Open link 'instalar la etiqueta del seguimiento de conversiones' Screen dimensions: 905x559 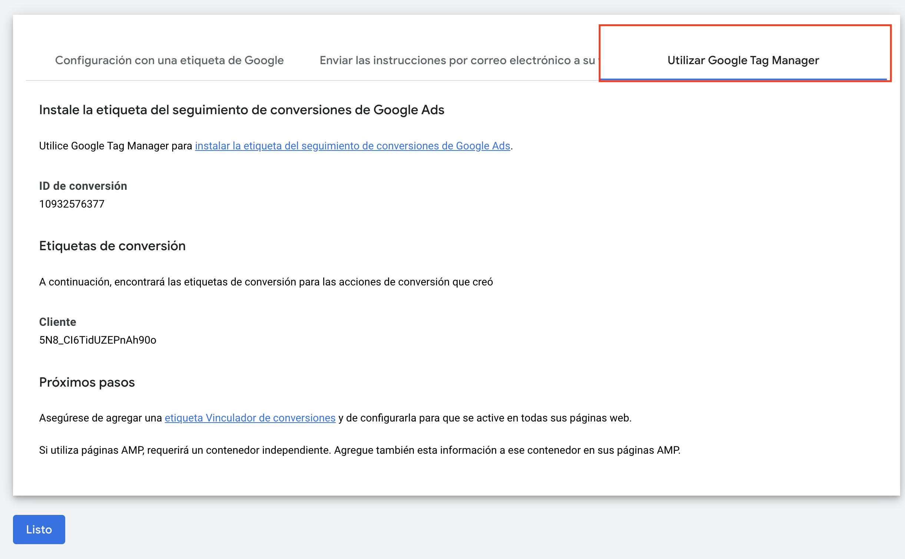[352, 146]
